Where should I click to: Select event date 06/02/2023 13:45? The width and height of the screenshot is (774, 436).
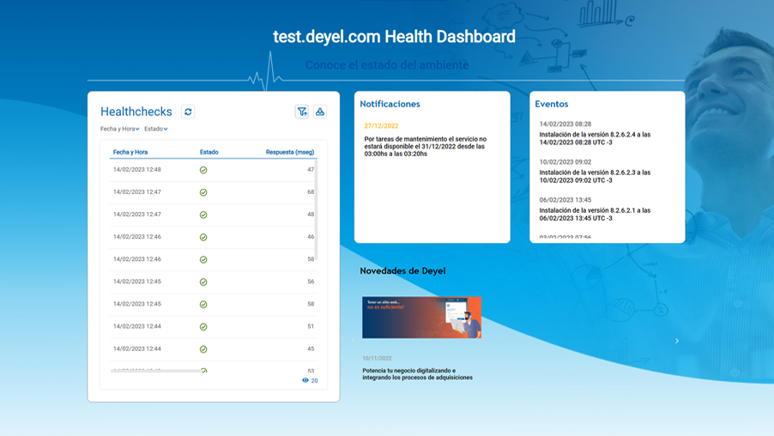(x=565, y=200)
